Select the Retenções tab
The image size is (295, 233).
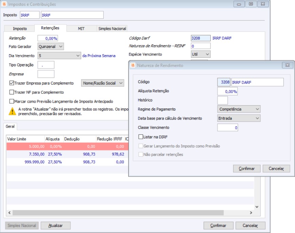click(50, 28)
